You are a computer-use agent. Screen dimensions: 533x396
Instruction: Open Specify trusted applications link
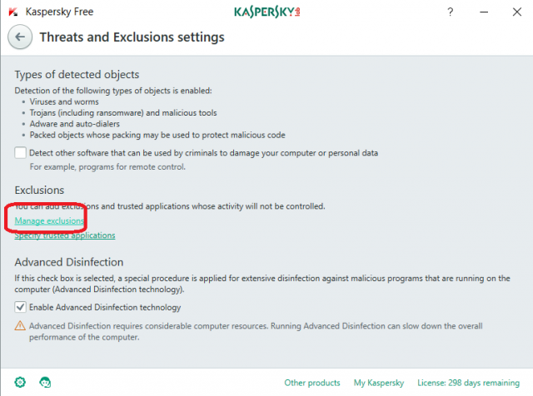pos(65,235)
